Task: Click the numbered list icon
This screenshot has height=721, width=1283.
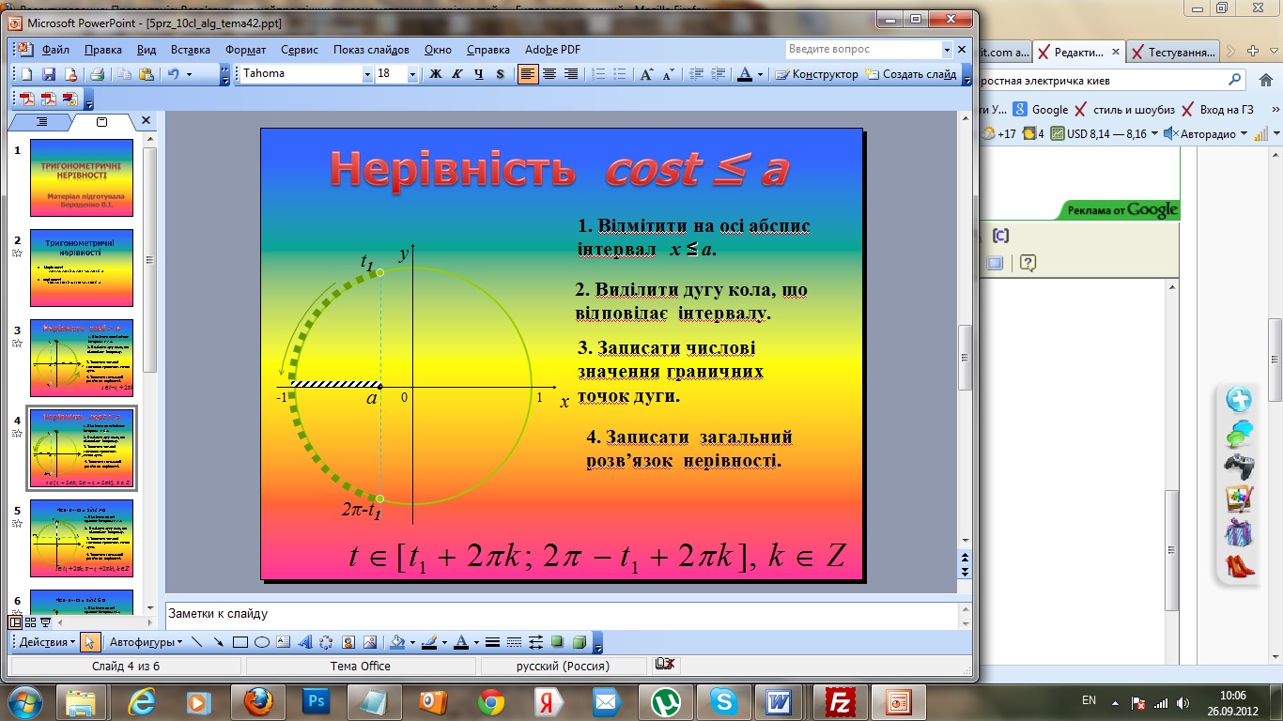Action: pyautogui.click(x=599, y=74)
